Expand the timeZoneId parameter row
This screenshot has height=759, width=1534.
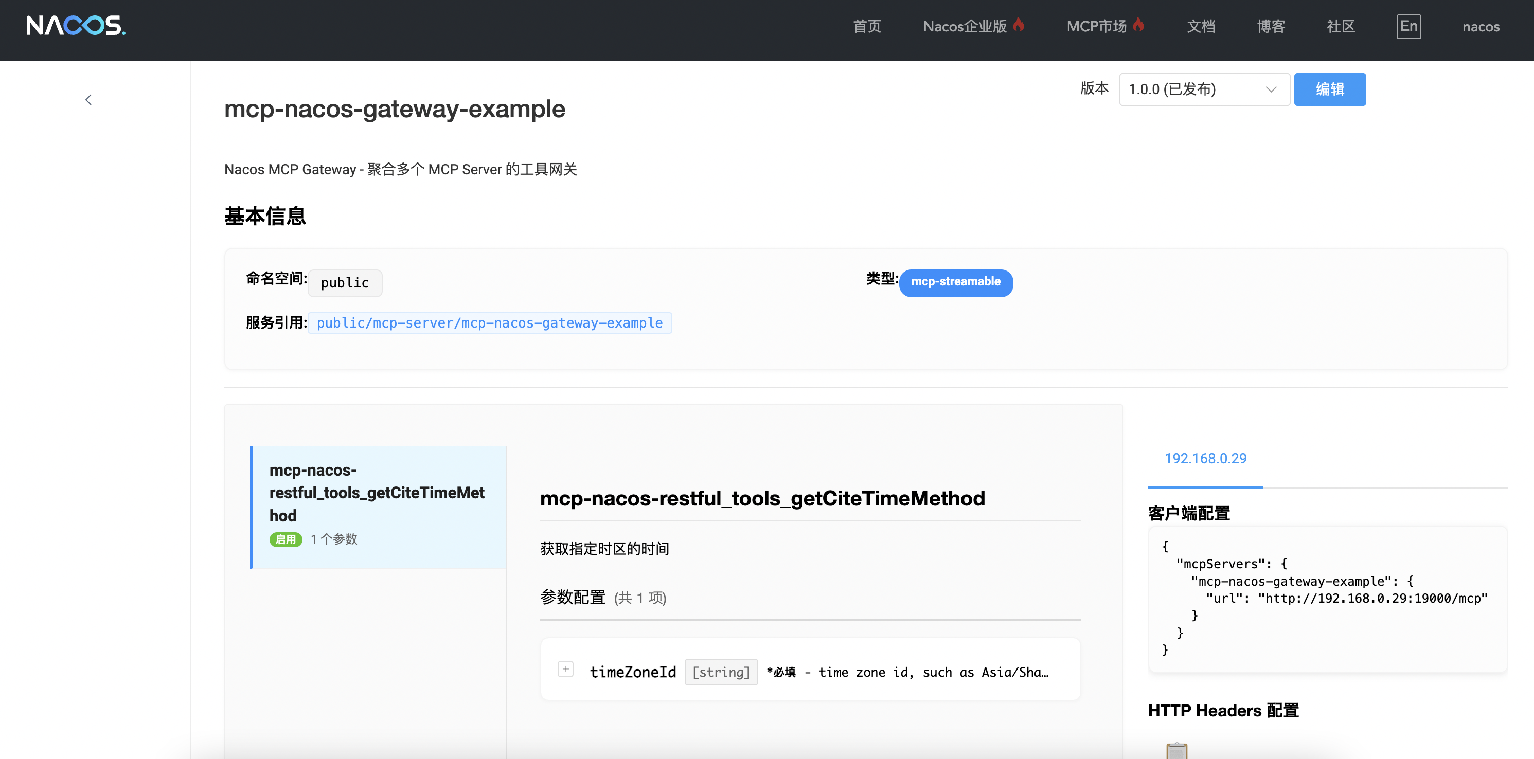565,669
